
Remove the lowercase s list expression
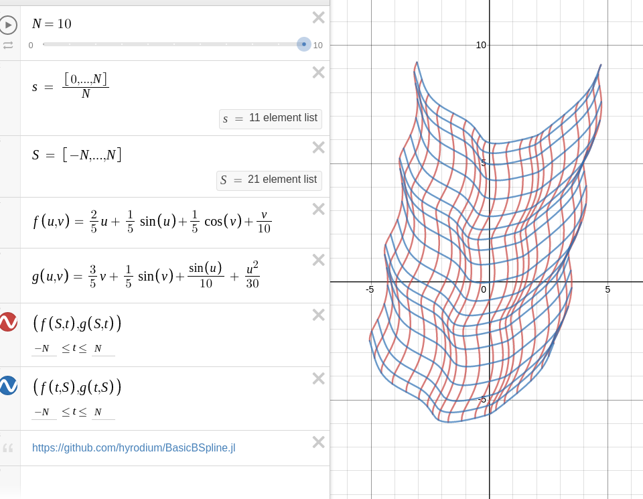(318, 72)
